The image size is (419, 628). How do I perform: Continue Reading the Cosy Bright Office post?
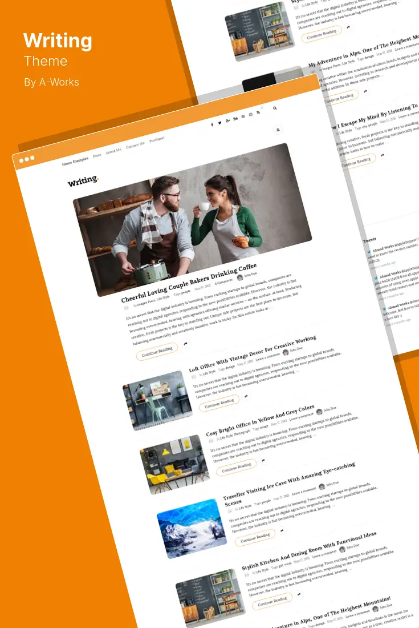click(236, 468)
